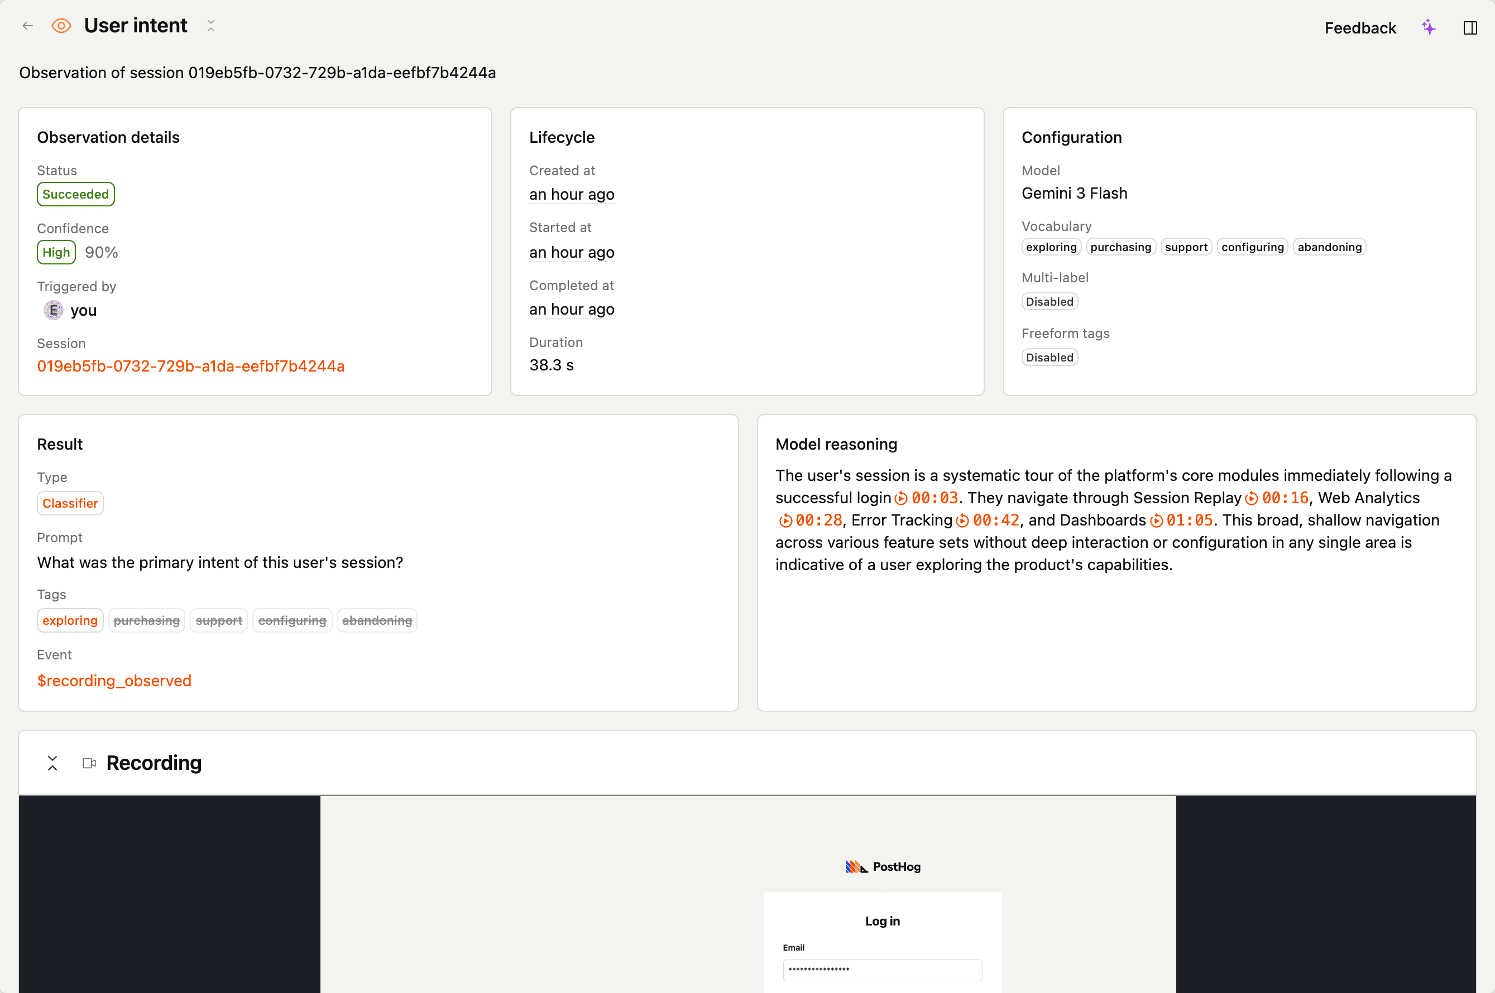Click the struck-through configuring result tag

coord(292,620)
